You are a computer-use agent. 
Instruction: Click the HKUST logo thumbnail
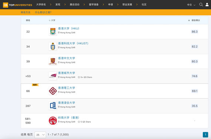point(53,46)
